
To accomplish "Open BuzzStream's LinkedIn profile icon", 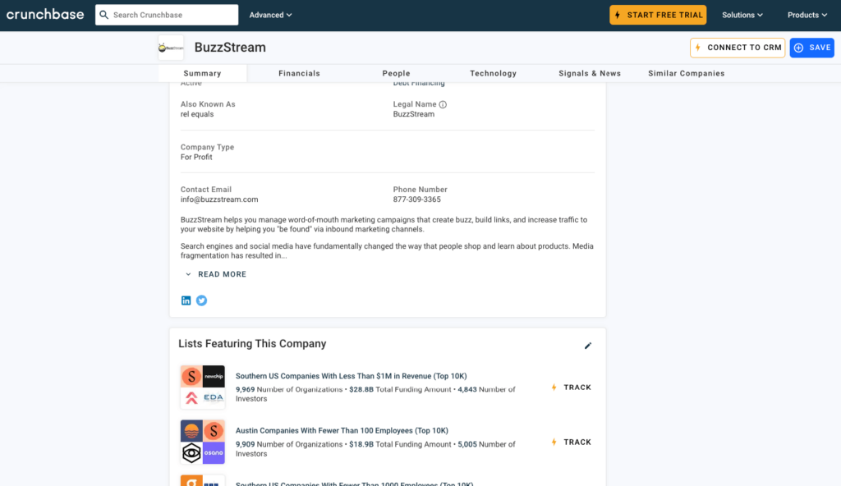I will 186,300.
